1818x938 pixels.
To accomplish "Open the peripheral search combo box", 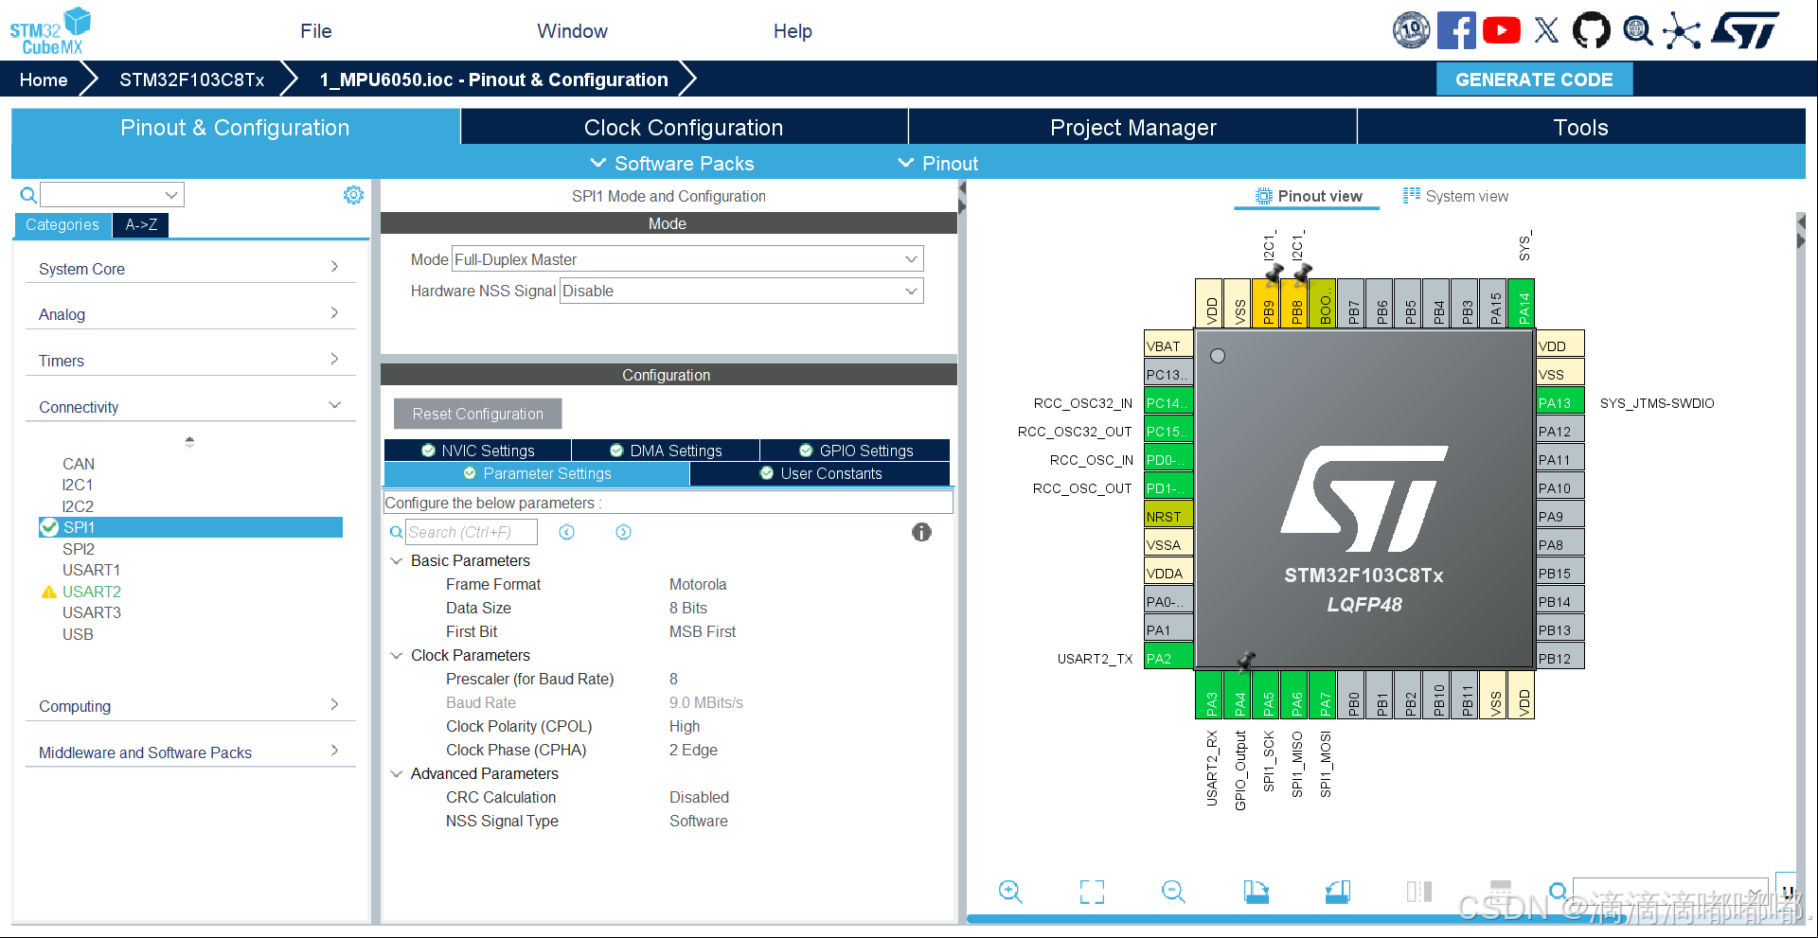I will point(112,195).
